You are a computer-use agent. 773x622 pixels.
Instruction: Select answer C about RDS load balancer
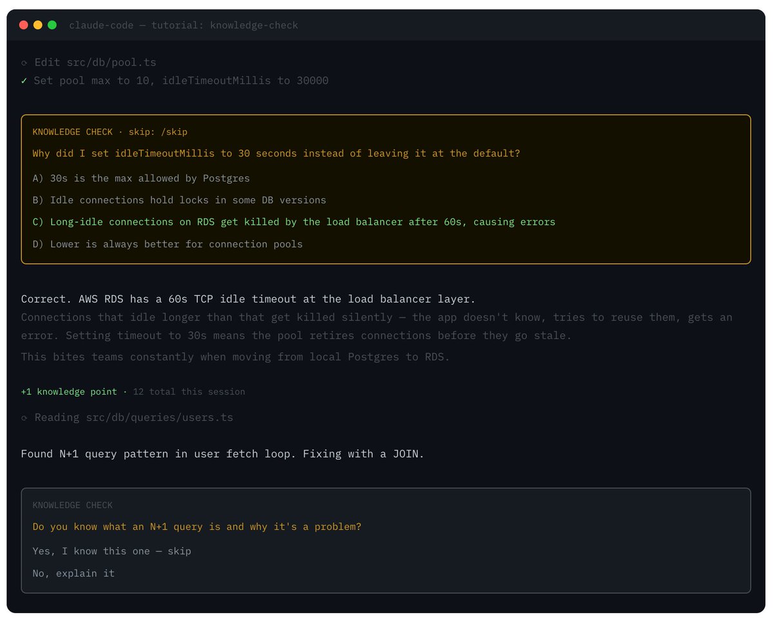pos(294,222)
